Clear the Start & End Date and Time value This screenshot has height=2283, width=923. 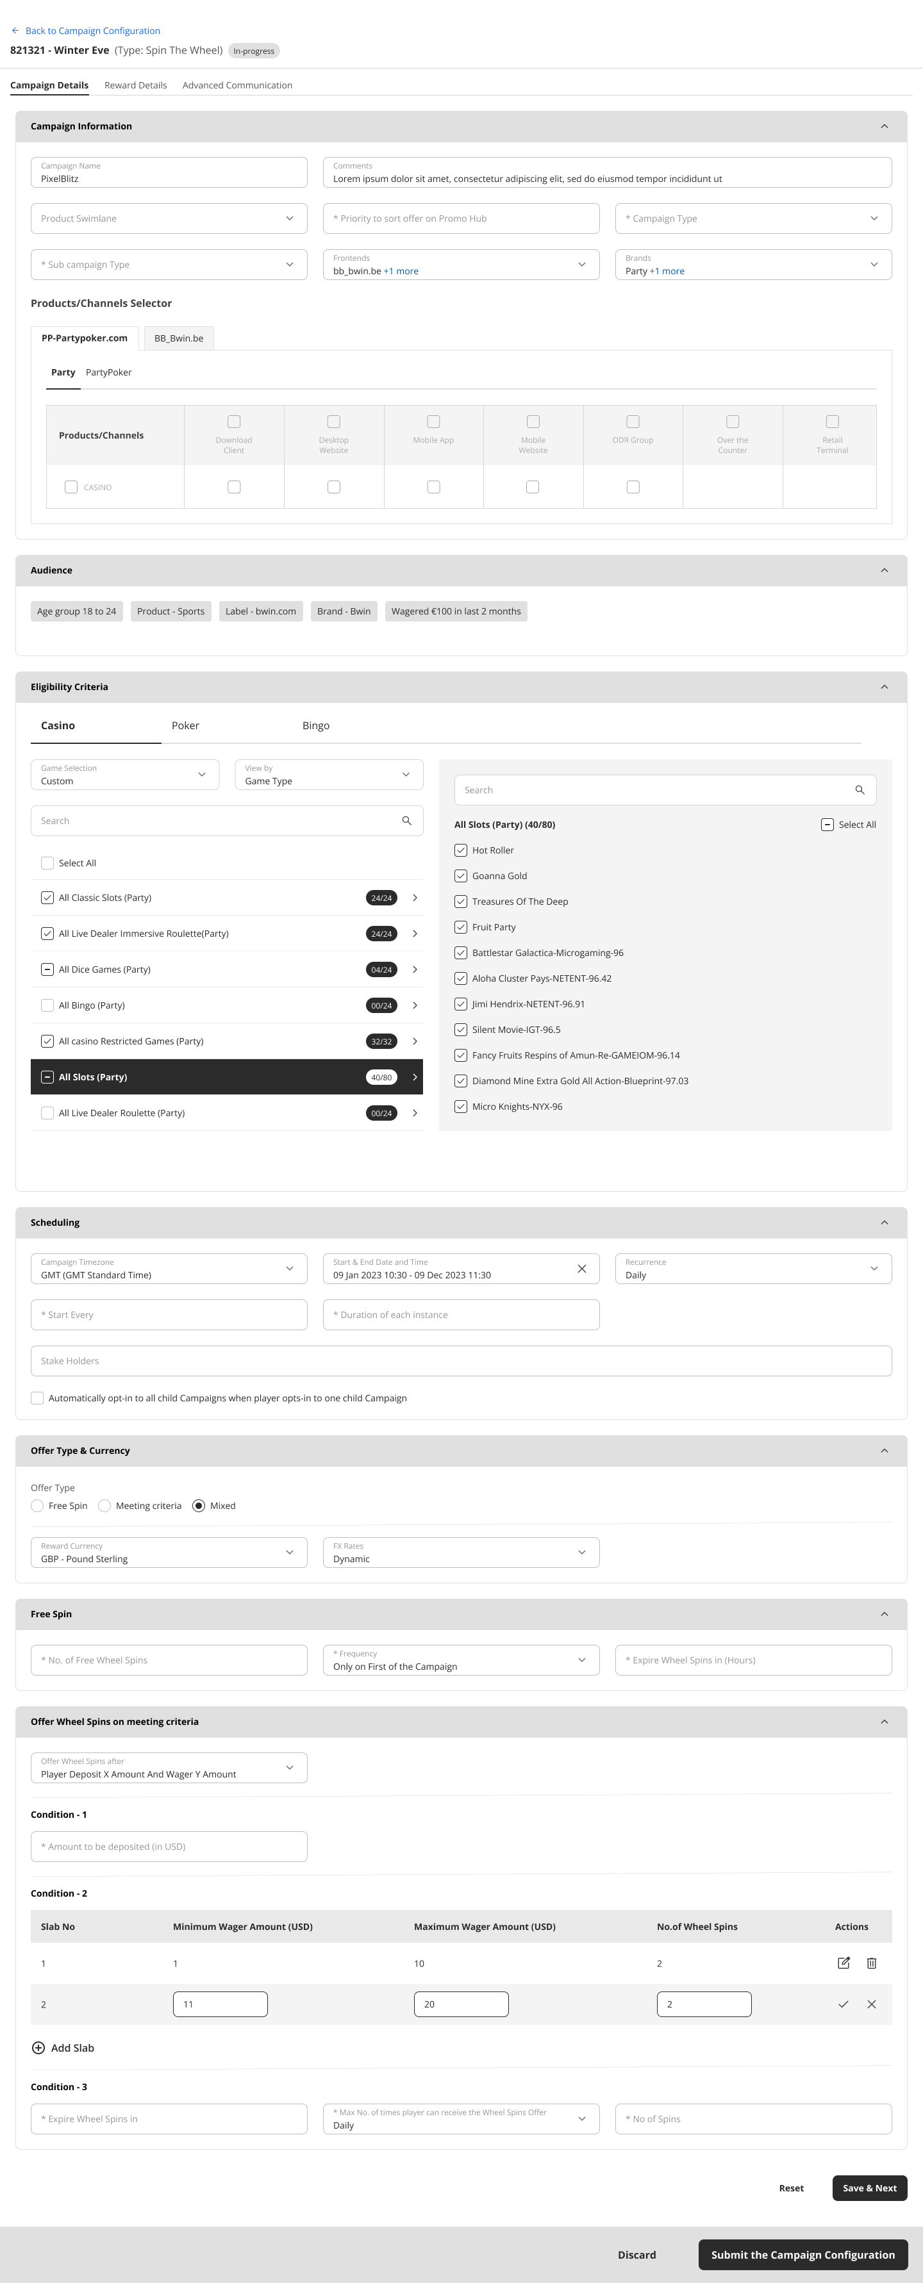581,1268
